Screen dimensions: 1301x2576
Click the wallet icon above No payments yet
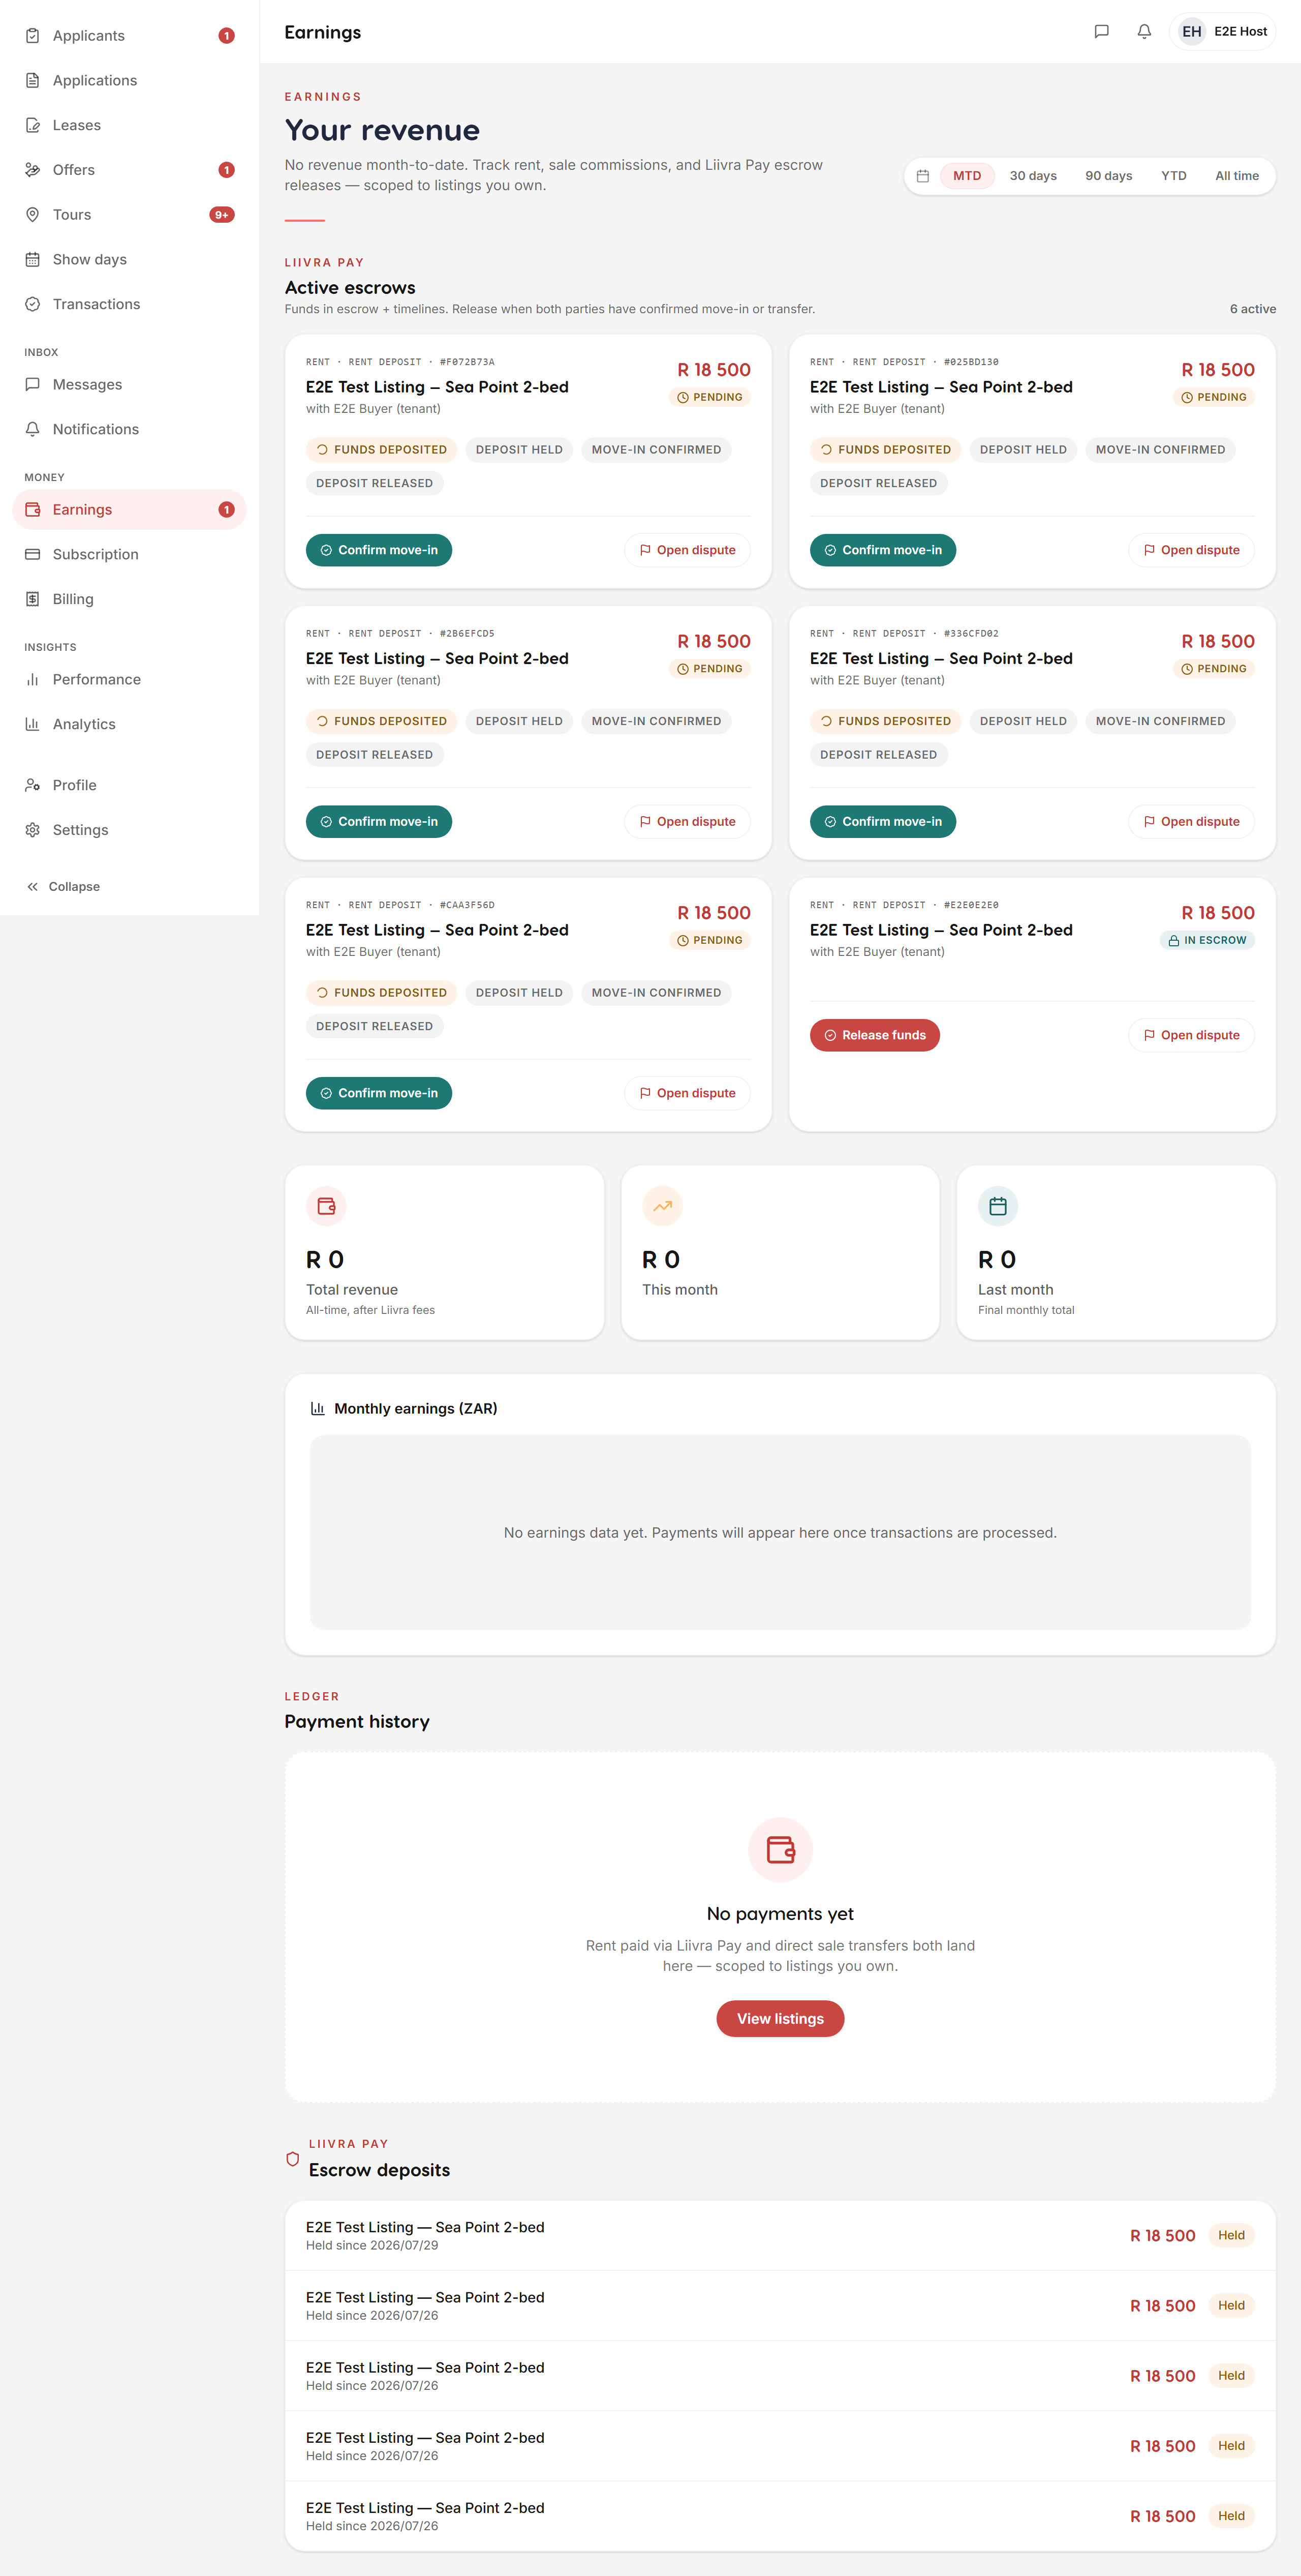pyautogui.click(x=781, y=1850)
